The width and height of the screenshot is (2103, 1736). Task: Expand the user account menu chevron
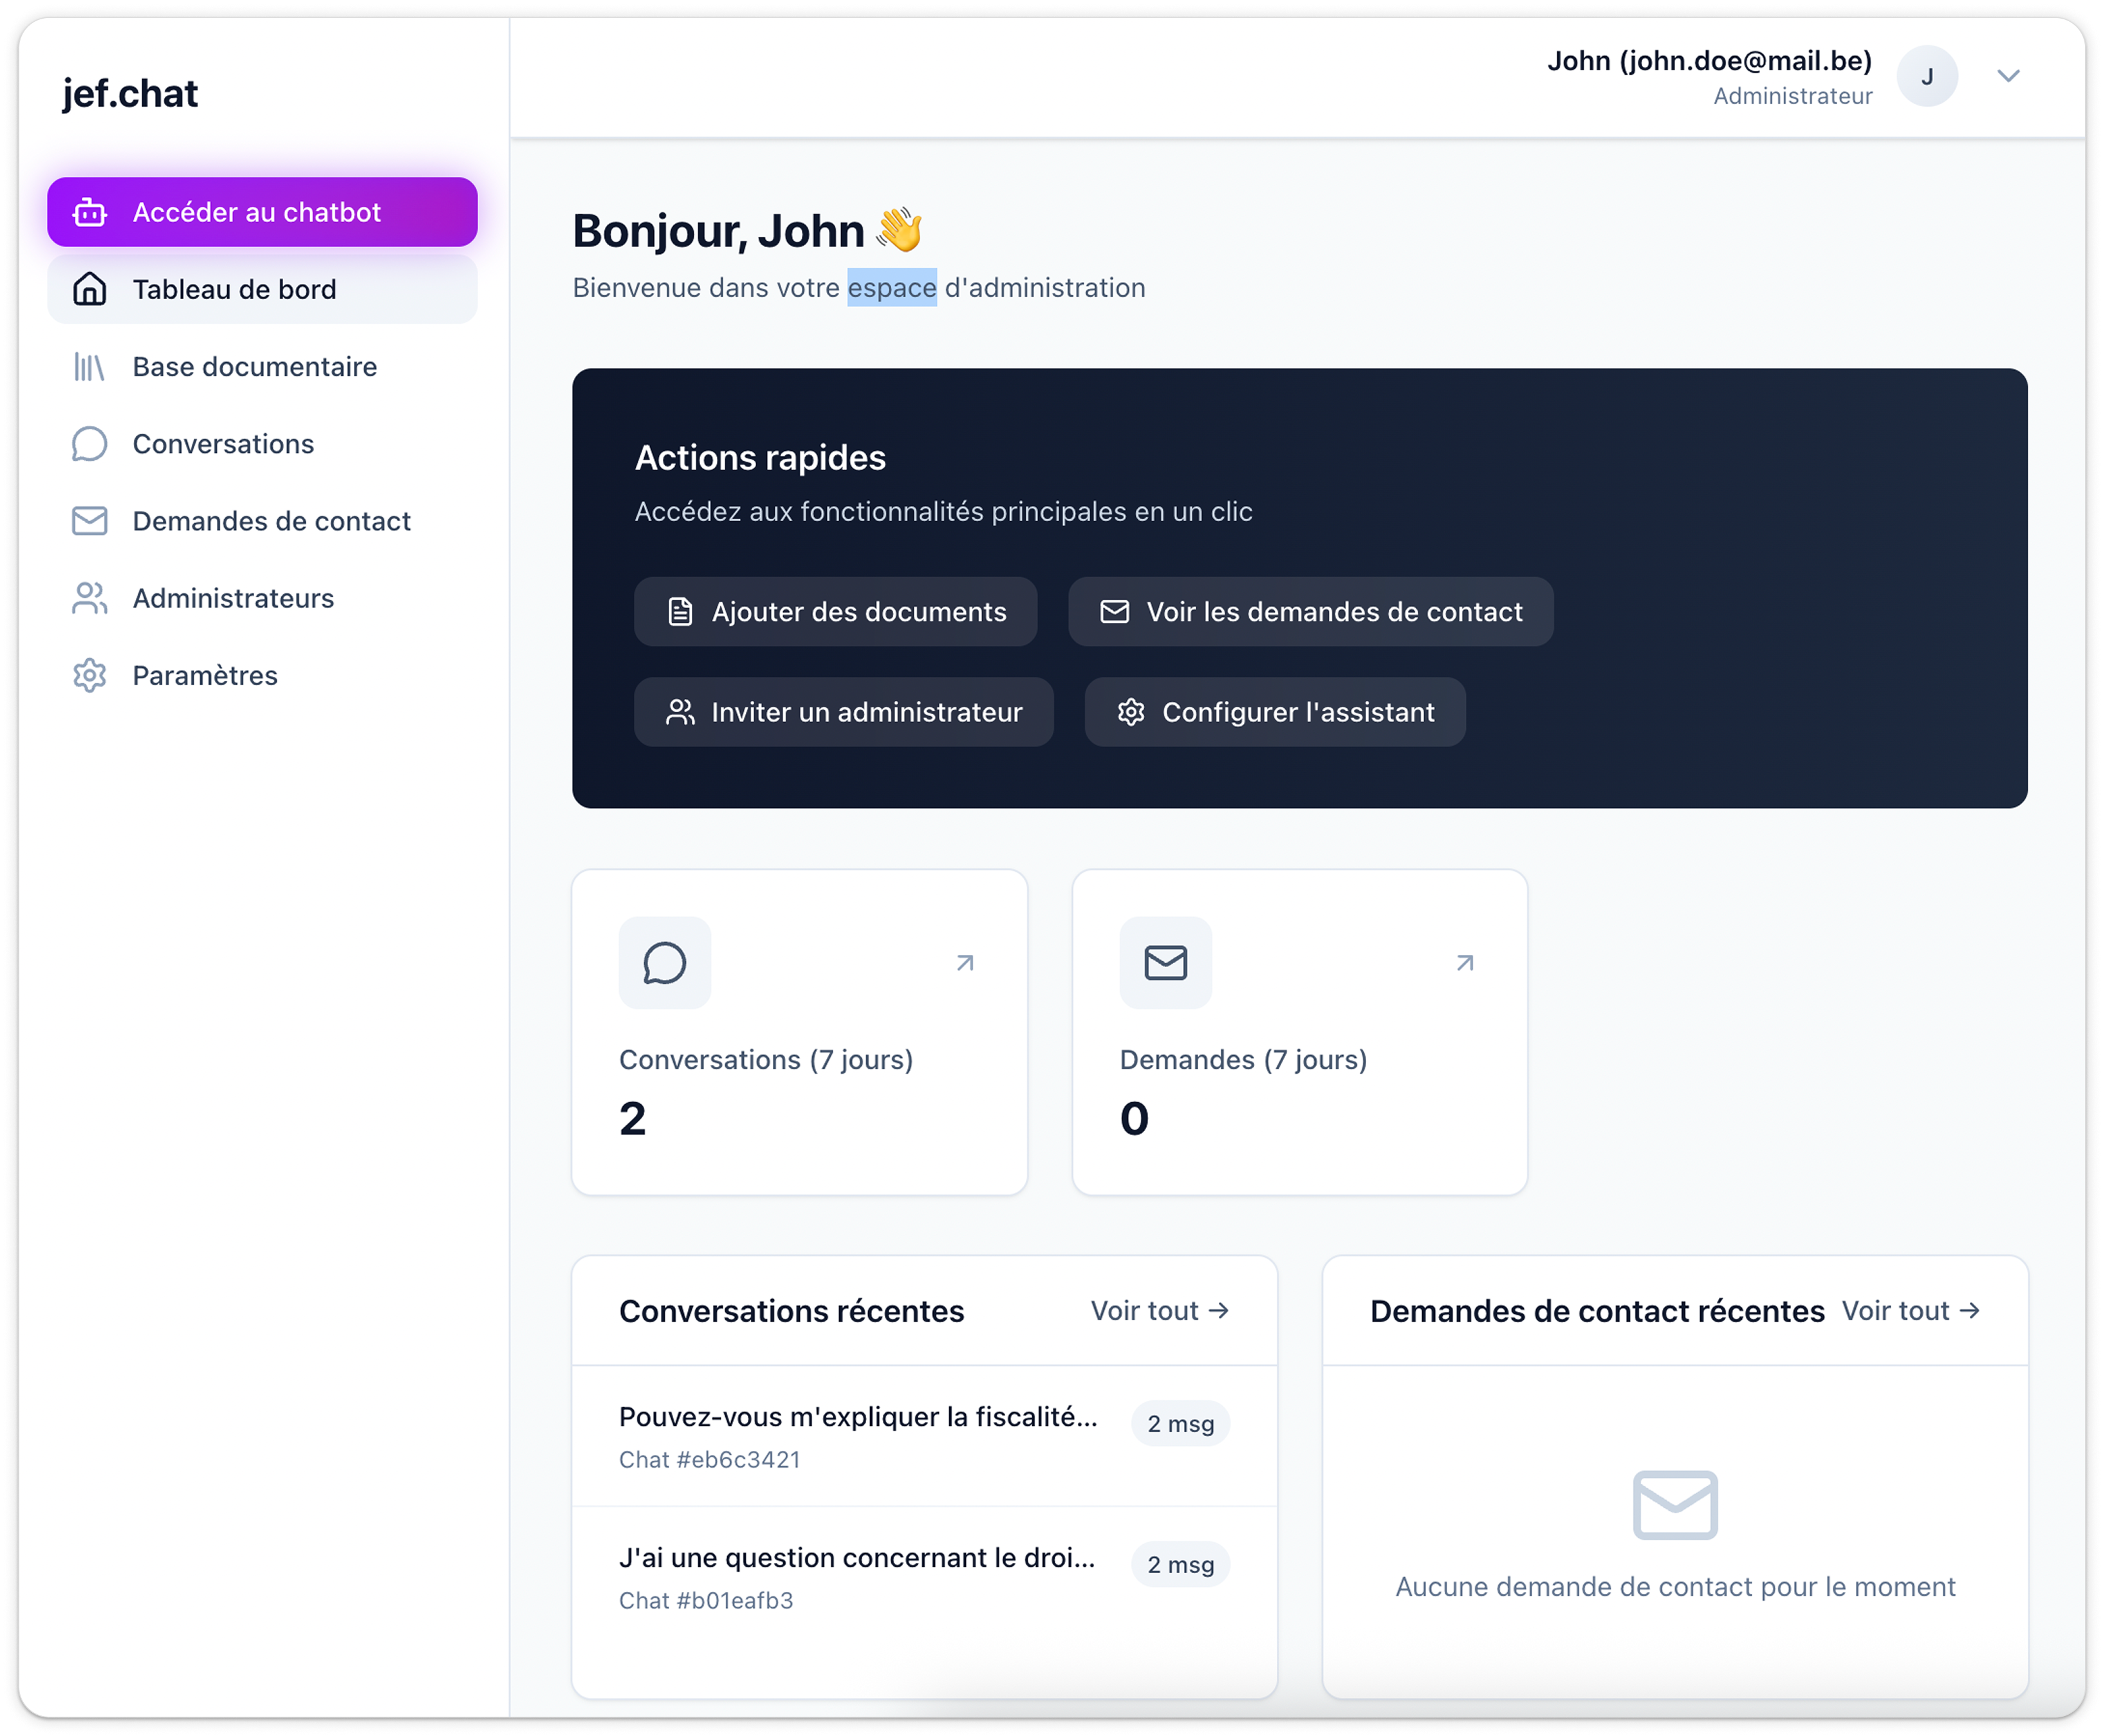click(2008, 76)
